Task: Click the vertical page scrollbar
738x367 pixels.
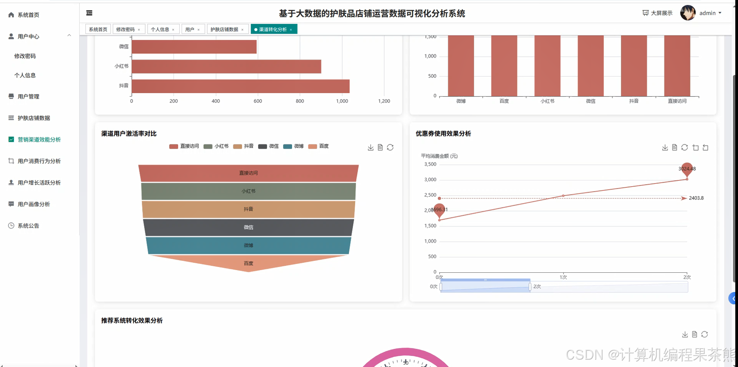Action: pos(735,178)
